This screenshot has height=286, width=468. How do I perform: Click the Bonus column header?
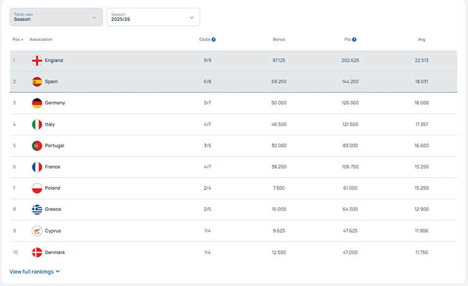click(279, 40)
